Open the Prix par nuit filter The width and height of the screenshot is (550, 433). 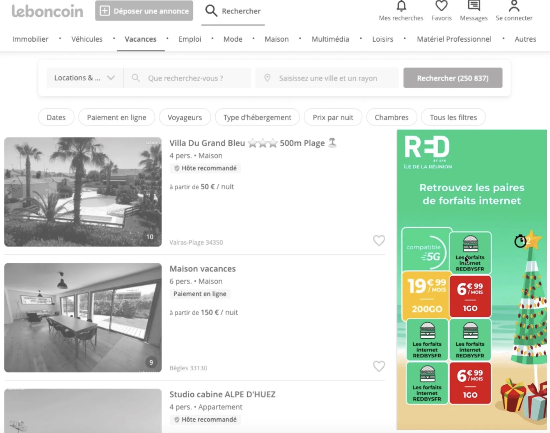333,117
